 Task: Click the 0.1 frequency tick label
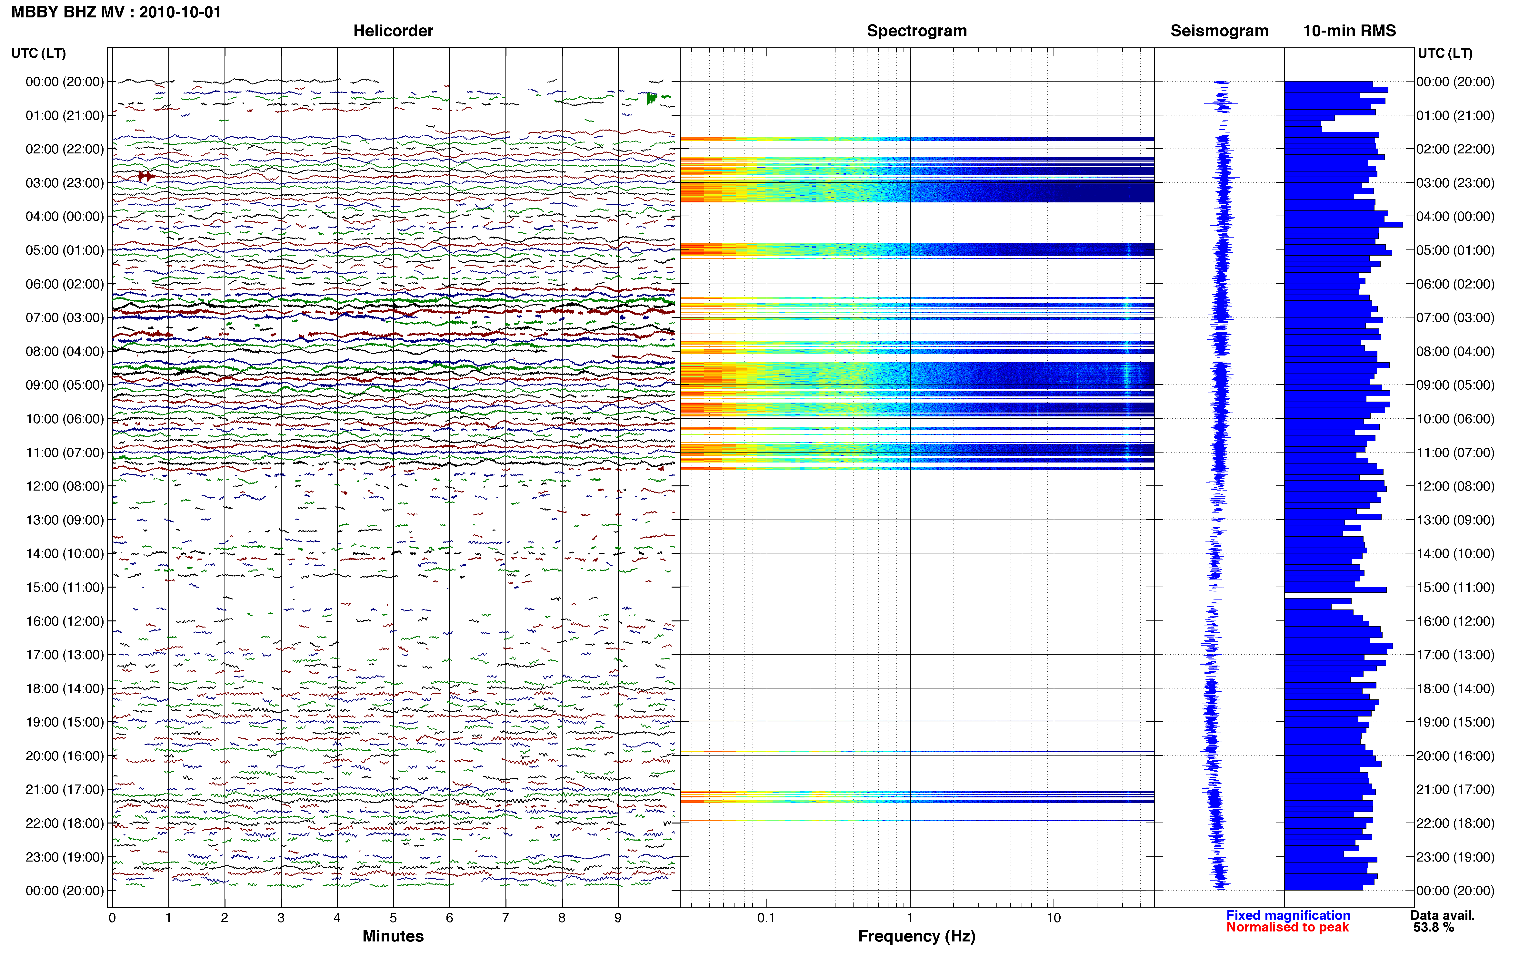tap(766, 918)
